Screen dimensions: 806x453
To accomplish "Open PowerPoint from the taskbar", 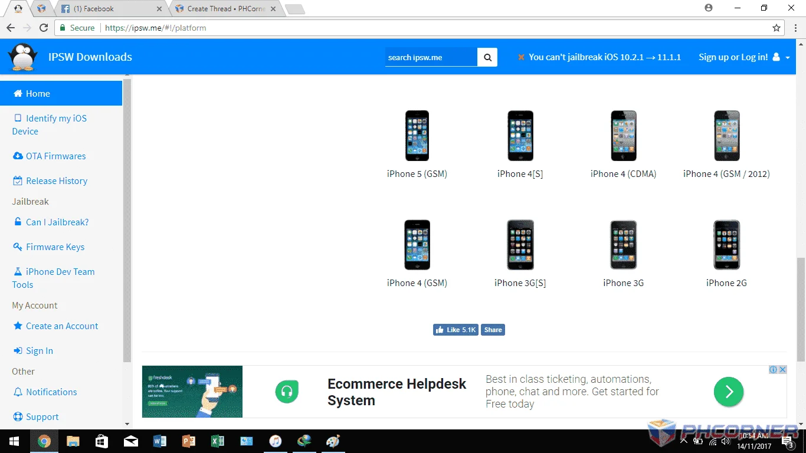I will pyautogui.click(x=188, y=441).
